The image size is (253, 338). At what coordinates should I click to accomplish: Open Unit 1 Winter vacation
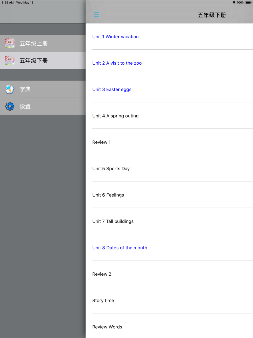coord(169,36)
